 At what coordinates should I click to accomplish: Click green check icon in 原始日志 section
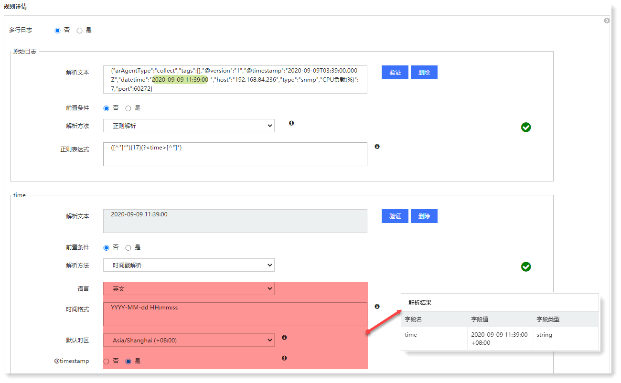coord(526,127)
